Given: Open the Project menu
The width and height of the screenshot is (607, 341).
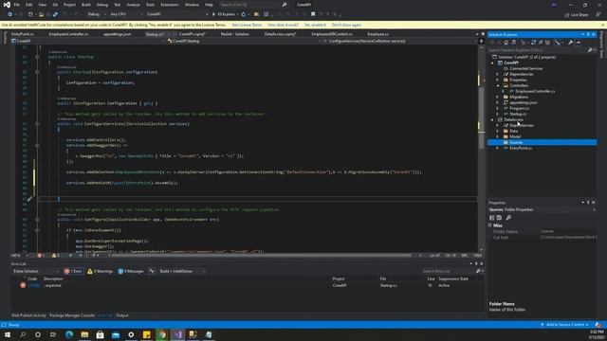Looking at the screenshot, I should point(69,5).
